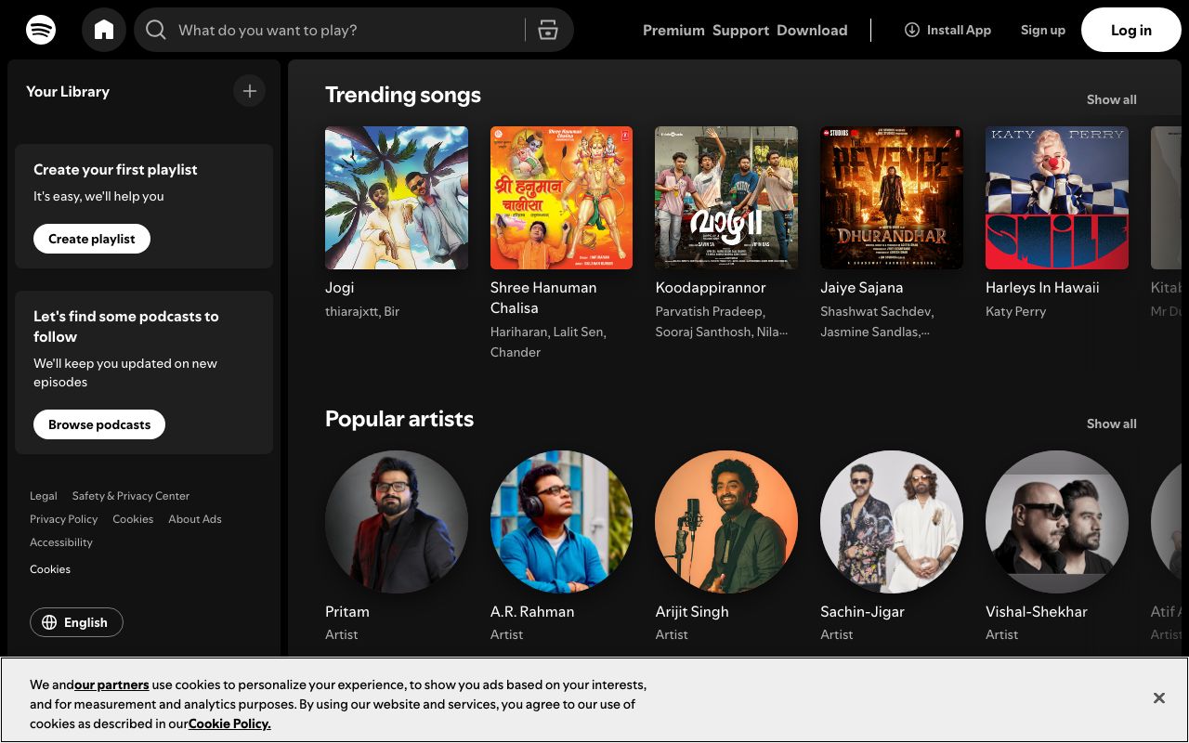
Task: Click the Download nav item
Action: coord(812,30)
